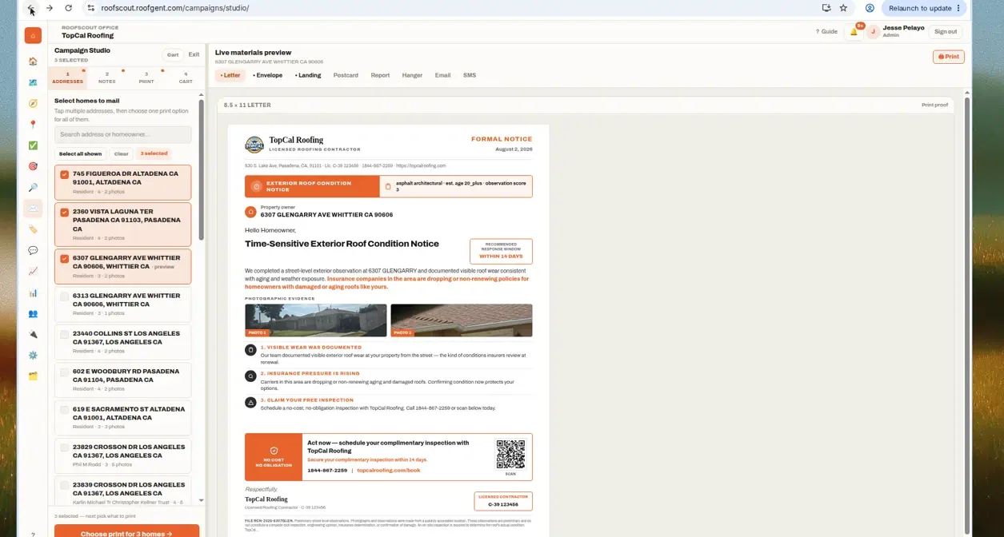1004x537 pixels.
Task: Open the Guide help link
Action: click(x=826, y=32)
